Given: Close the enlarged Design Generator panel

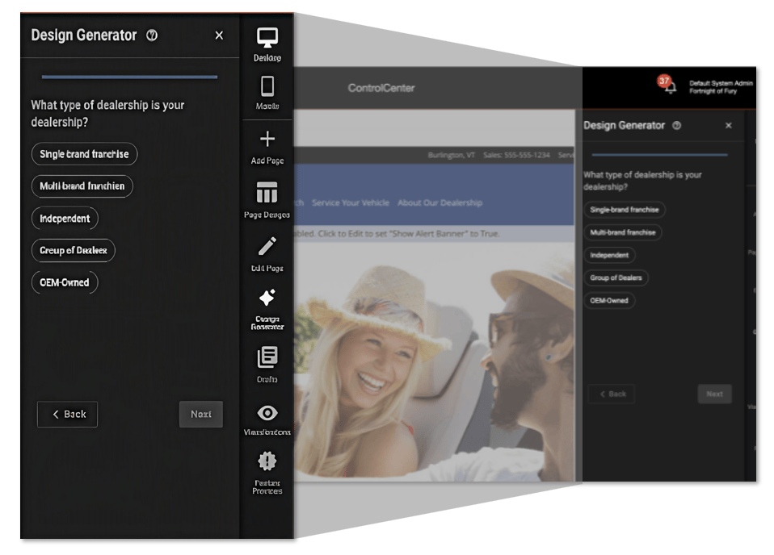Looking at the screenshot, I should click(219, 35).
